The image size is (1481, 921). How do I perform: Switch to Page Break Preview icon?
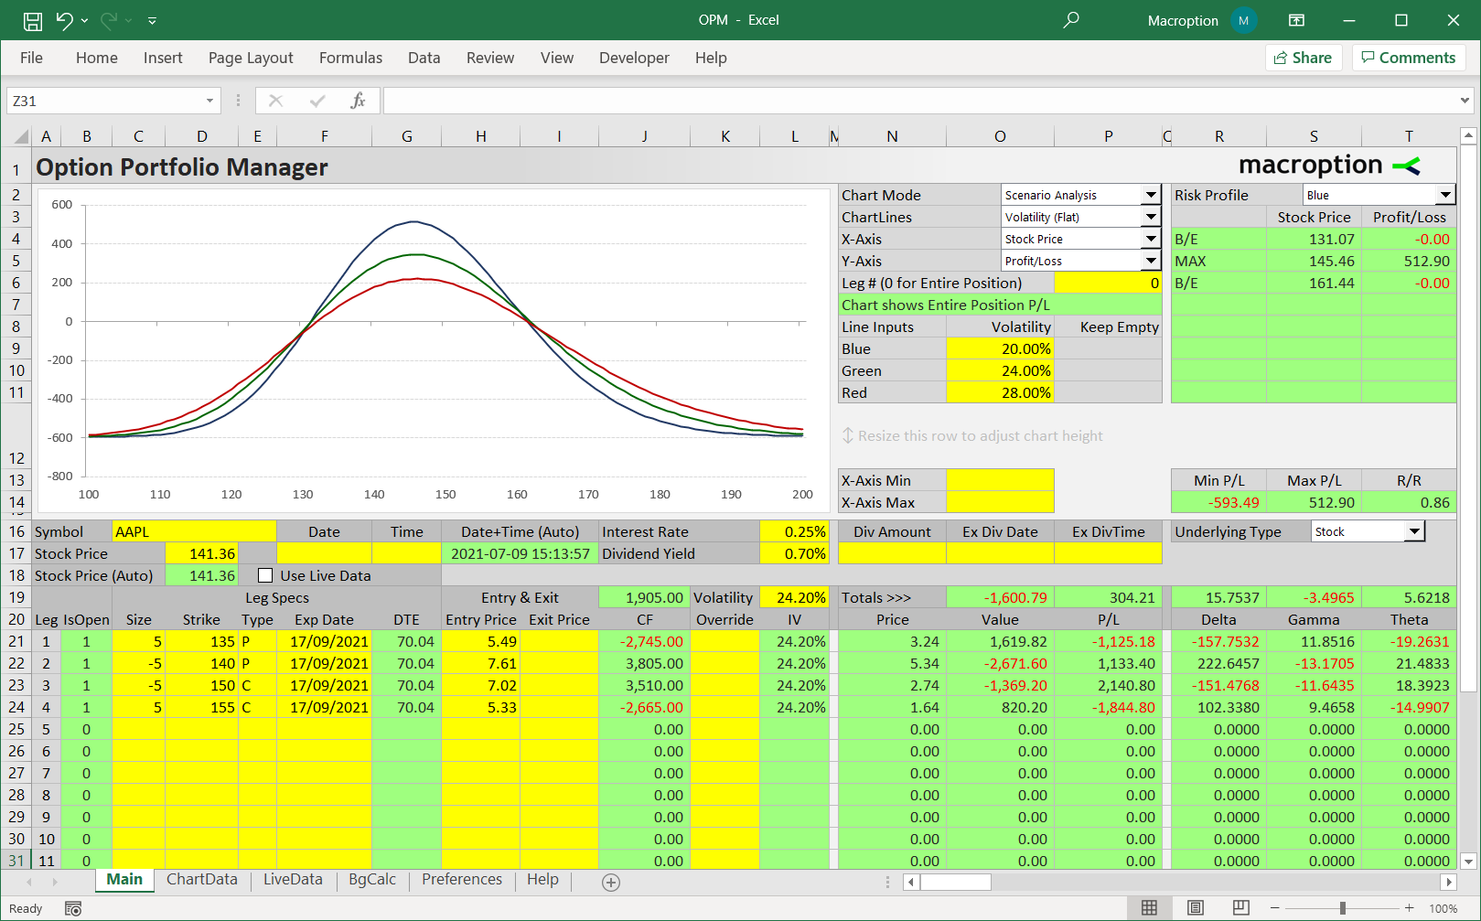coord(1240,908)
